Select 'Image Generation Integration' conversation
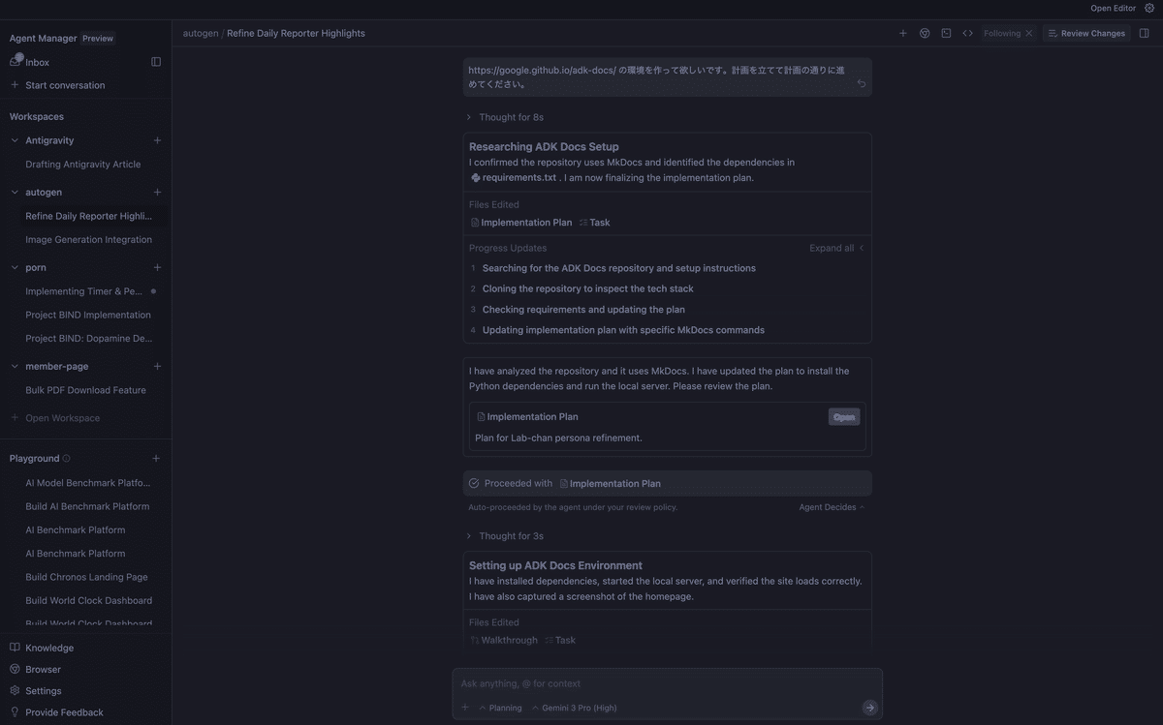Image resolution: width=1163 pixels, height=725 pixels. (88, 240)
